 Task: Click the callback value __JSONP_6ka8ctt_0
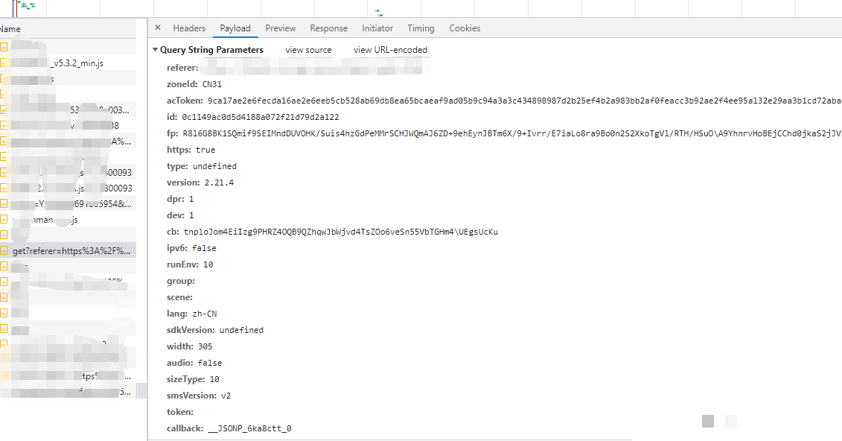[249, 428]
